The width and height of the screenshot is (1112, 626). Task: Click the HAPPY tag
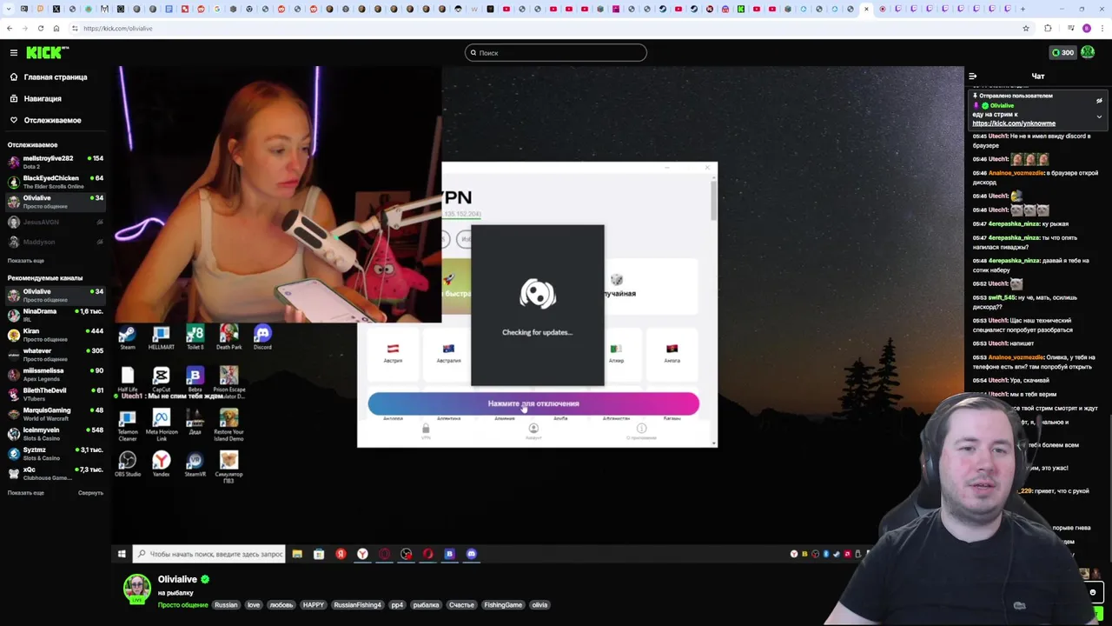(314, 605)
